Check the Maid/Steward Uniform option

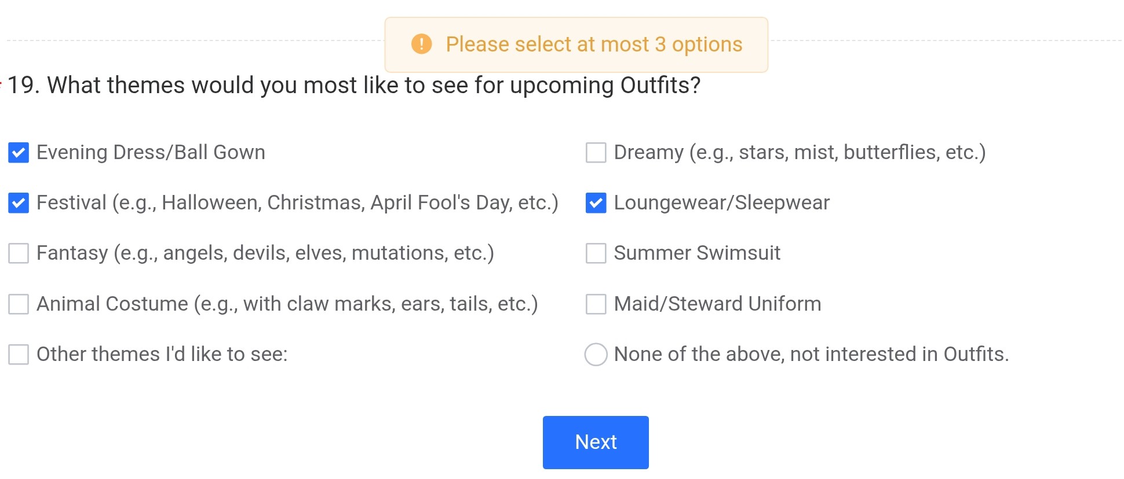(596, 304)
